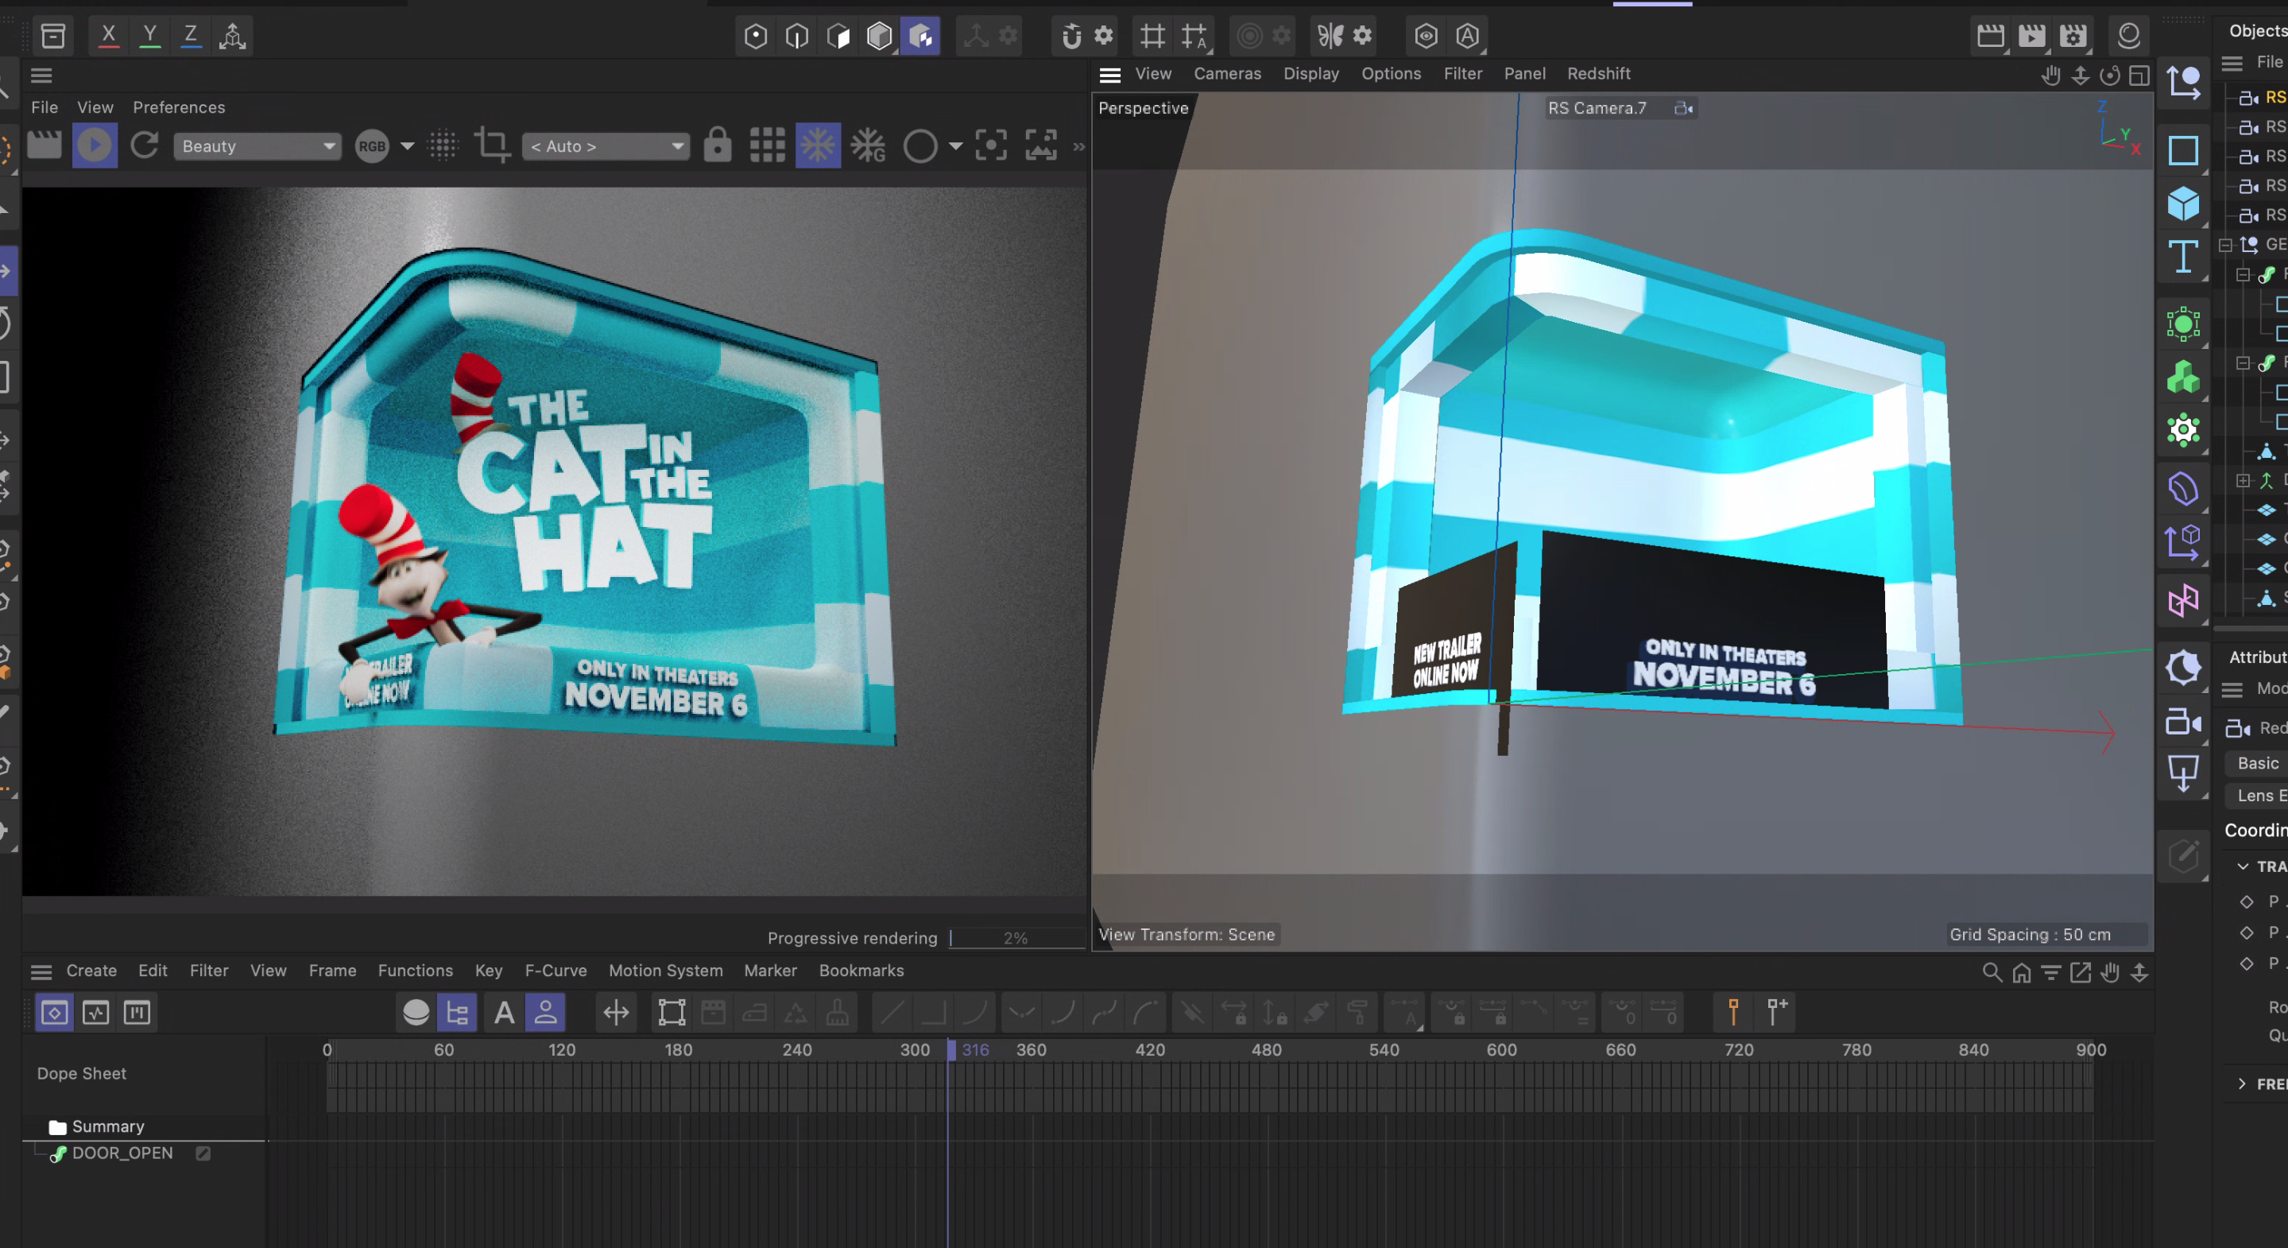
Task: Switch to Dope Sheet mode icon
Action: click(53, 1013)
